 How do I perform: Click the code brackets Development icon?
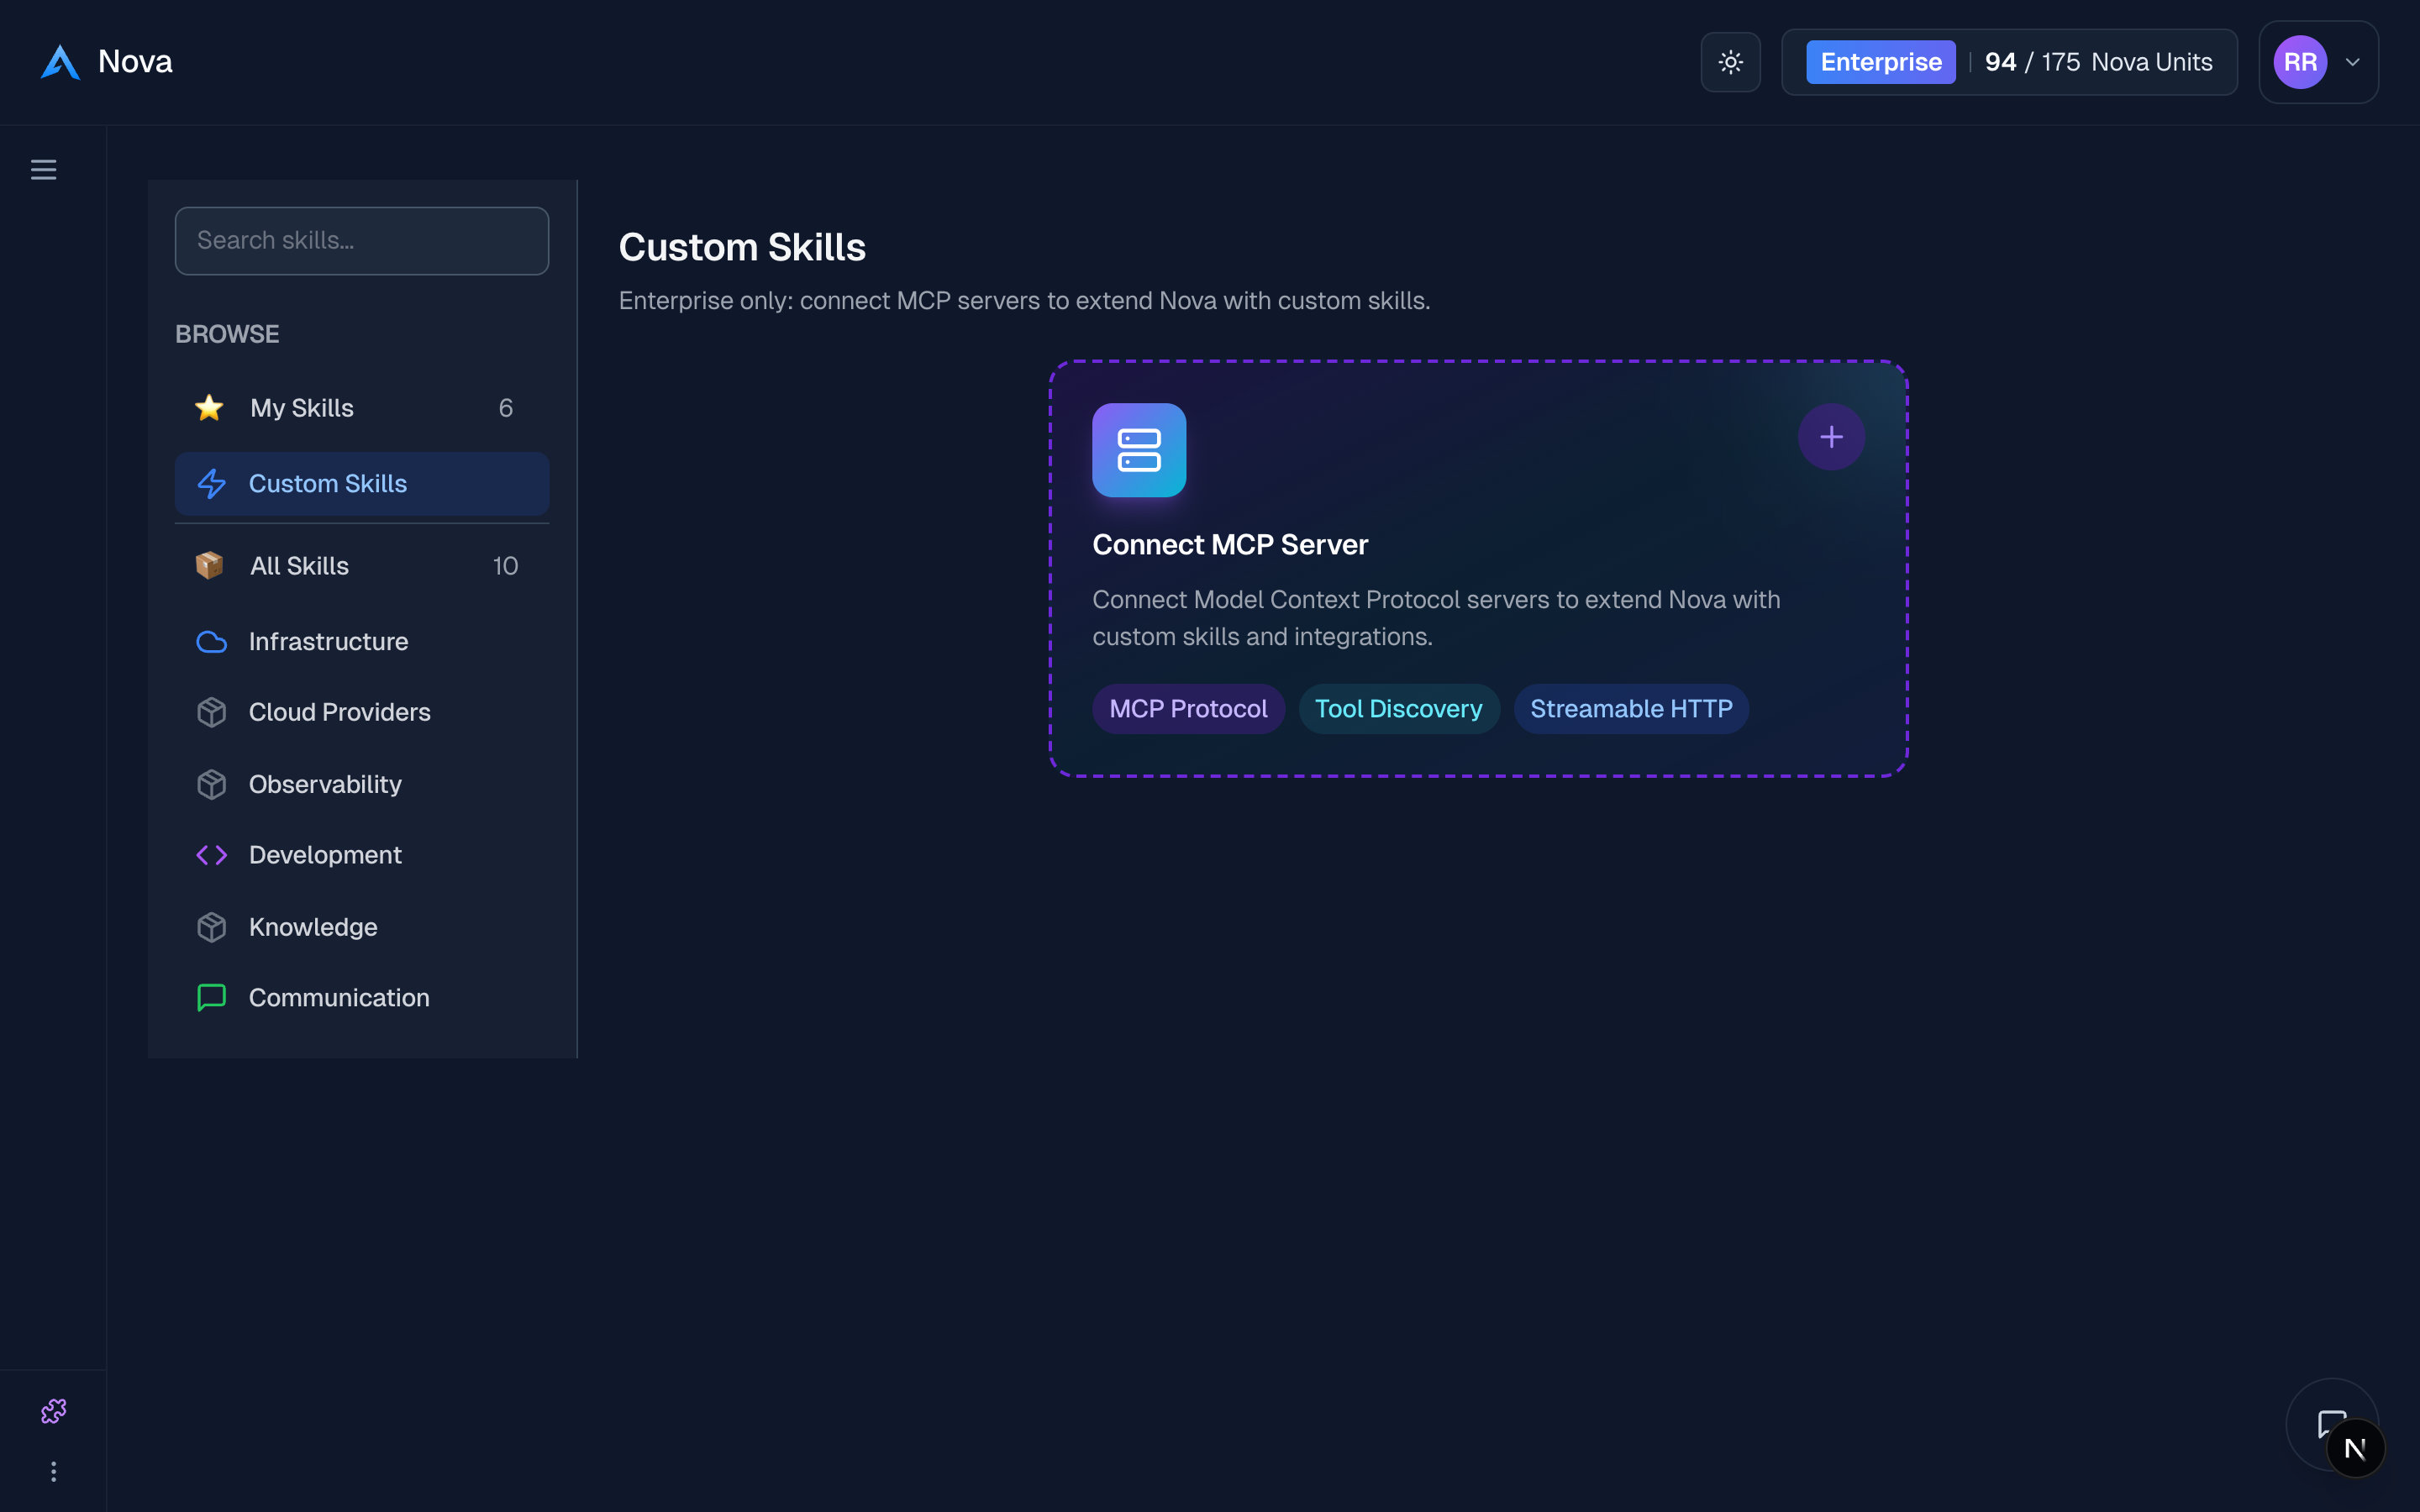(x=211, y=856)
